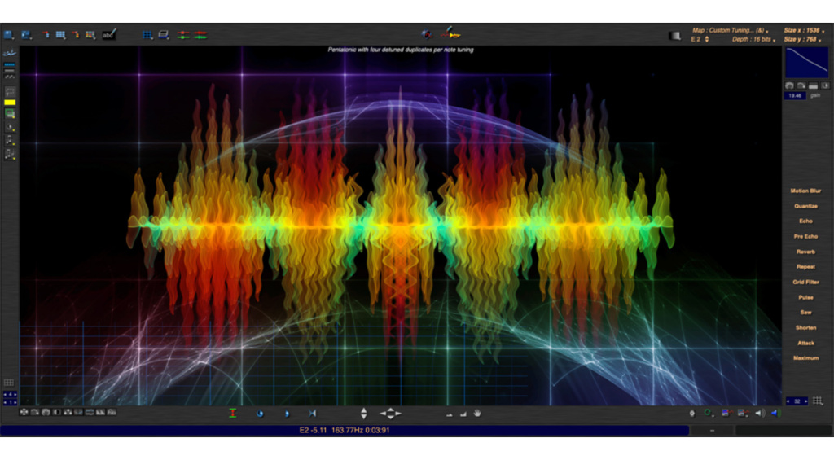Screen dimensions: 834x460
Task: Apply the Pre Echo filter
Action: [805, 237]
